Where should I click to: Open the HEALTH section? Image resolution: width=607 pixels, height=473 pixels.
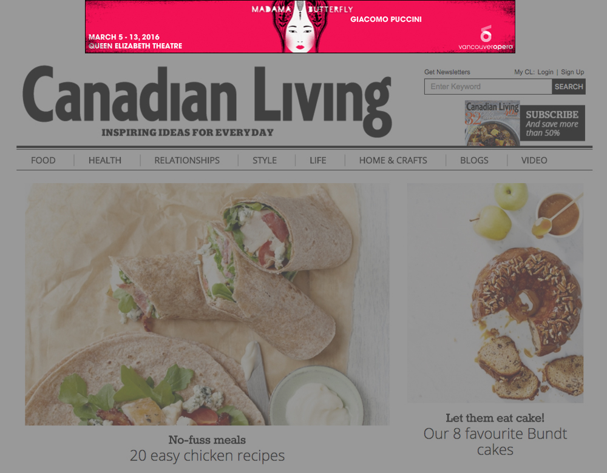pos(105,160)
